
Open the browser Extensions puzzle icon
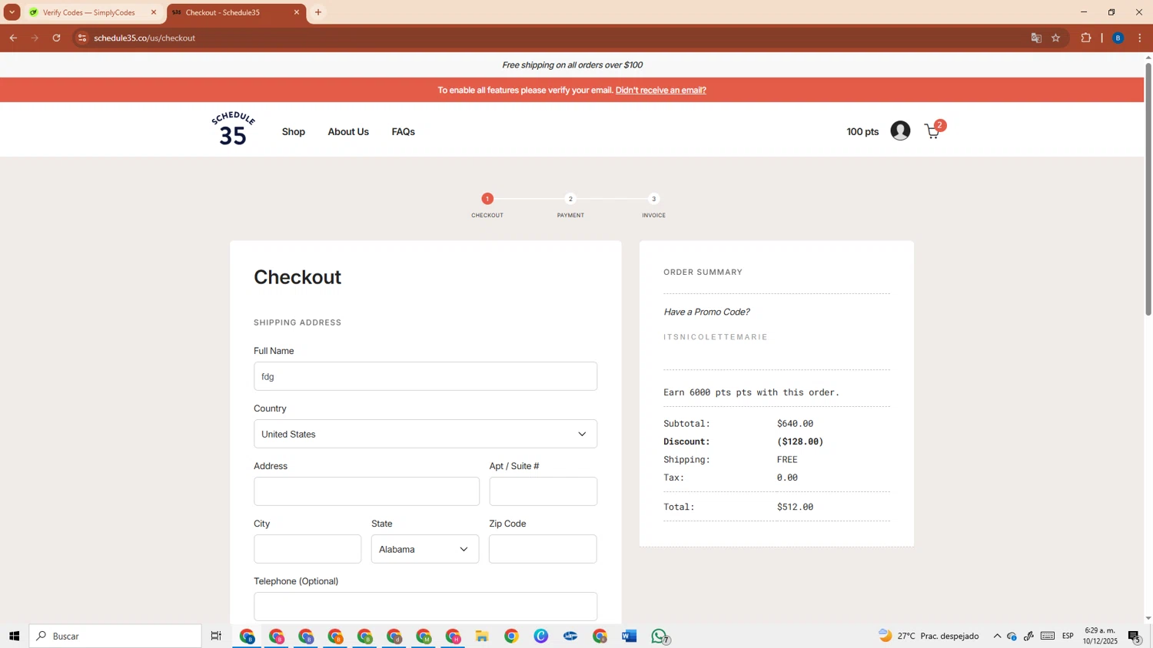click(x=1085, y=38)
